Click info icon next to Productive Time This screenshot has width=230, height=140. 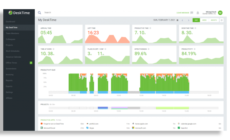tap(150, 28)
